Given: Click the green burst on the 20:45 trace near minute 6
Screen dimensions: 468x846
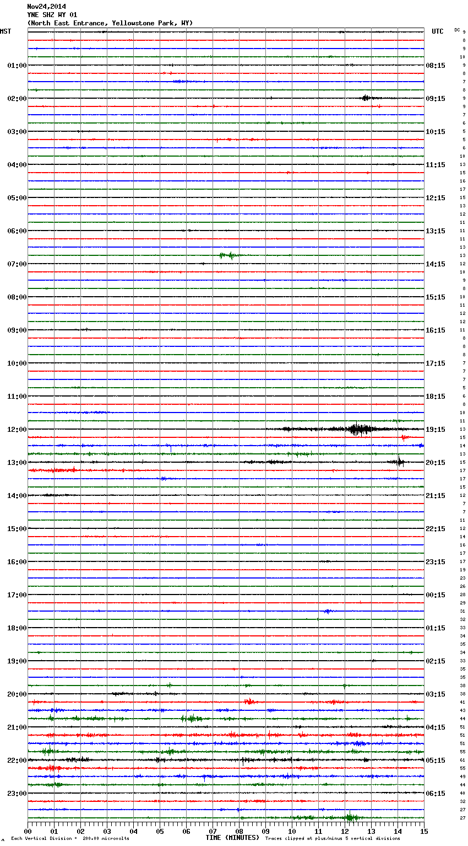Looking at the screenshot, I should coord(191,718).
